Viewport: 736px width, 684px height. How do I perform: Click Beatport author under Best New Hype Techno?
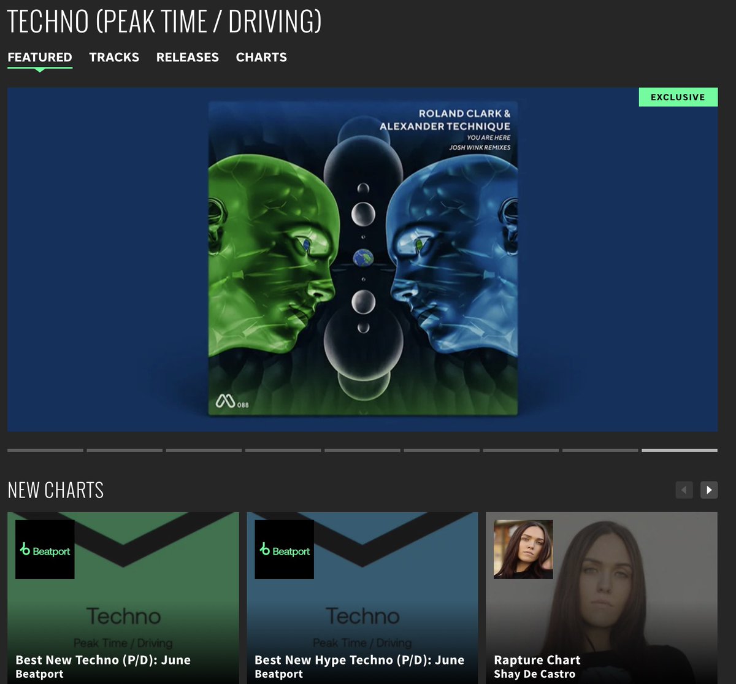[279, 674]
